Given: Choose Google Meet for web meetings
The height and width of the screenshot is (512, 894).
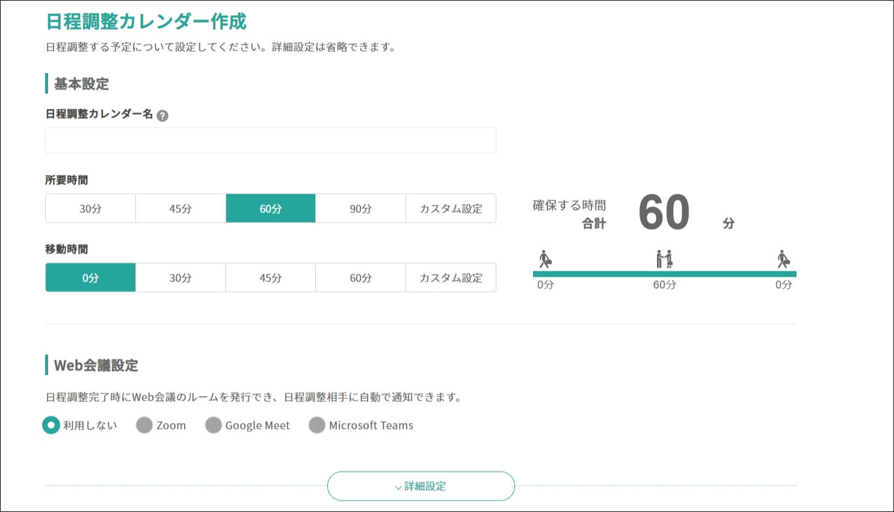Looking at the screenshot, I should pos(214,425).
